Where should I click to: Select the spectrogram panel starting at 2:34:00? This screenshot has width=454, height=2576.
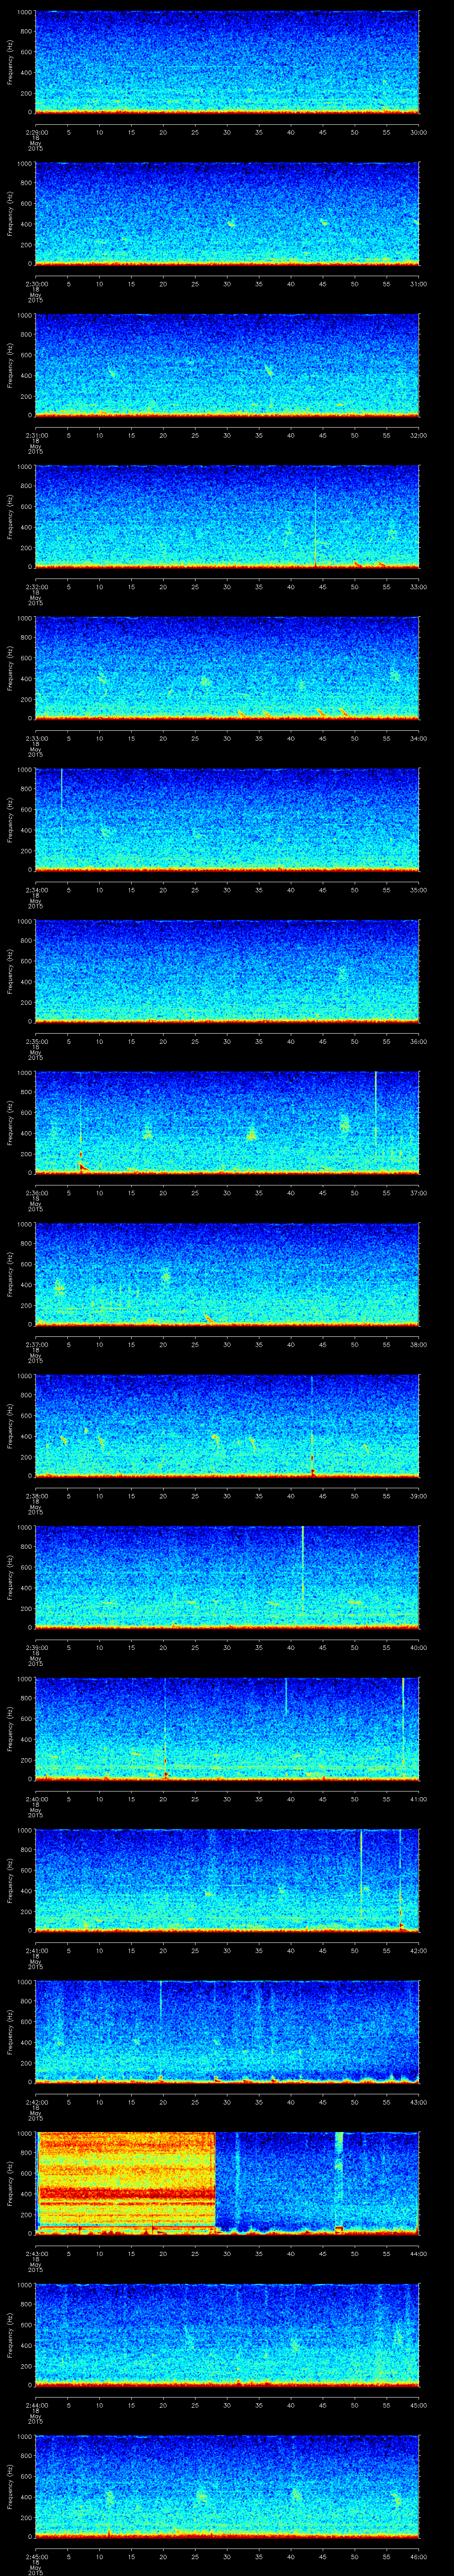tap(227, 819)
